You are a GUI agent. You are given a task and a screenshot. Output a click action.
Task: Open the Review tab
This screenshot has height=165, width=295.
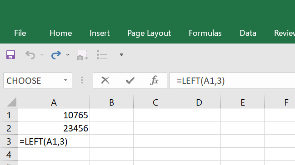coord(285,33)
